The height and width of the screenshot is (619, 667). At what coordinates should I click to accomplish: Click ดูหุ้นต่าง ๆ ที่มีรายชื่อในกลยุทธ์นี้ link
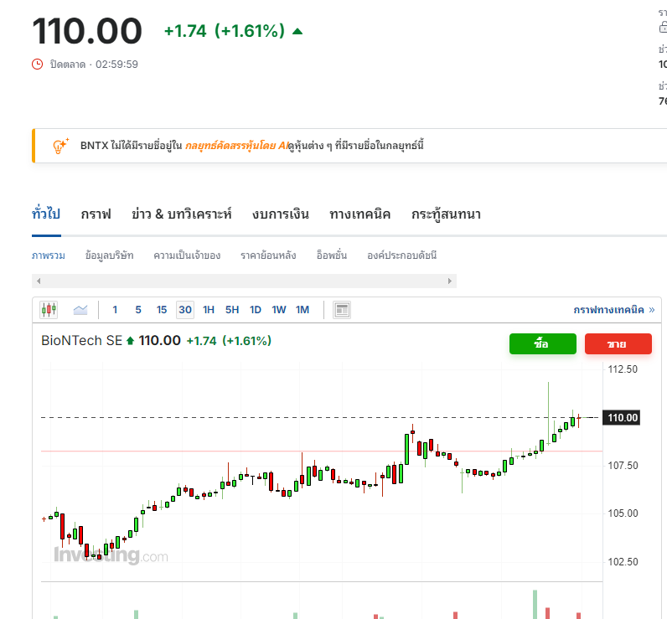tap(356, 146)
